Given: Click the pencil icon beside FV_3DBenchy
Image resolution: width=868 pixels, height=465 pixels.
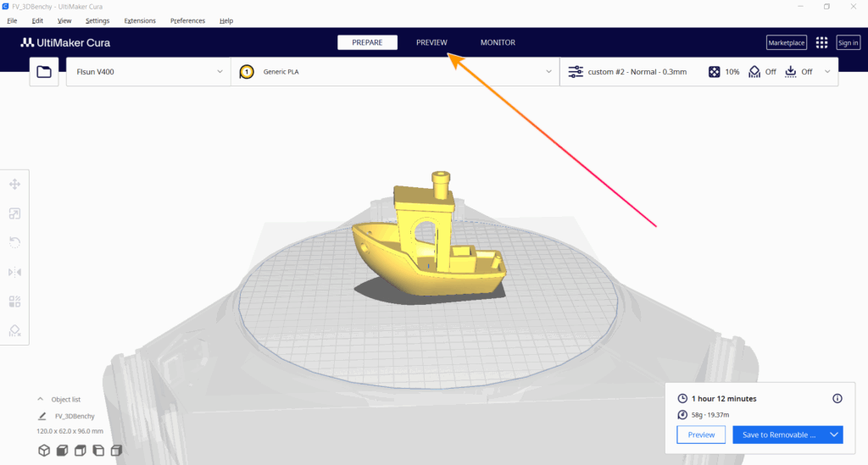Looking at the screenshot, I should pos(42,416).
